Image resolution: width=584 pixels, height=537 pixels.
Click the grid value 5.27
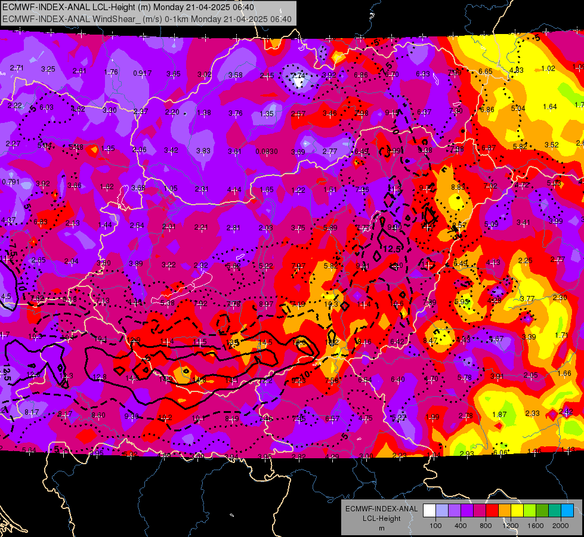pyautogui.click(x=399, y=418)
